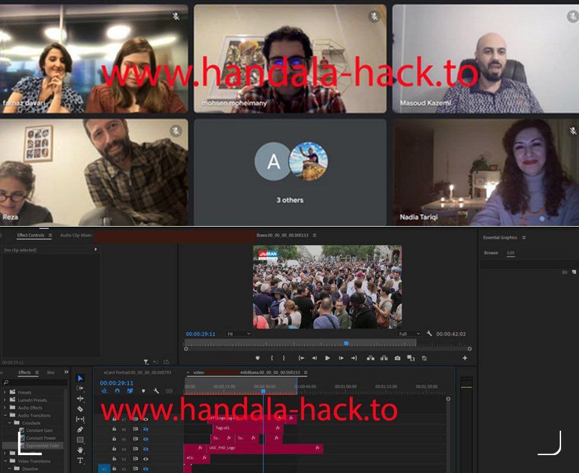Play the program monitor video

pyautogui.click(x=328, y=358)
